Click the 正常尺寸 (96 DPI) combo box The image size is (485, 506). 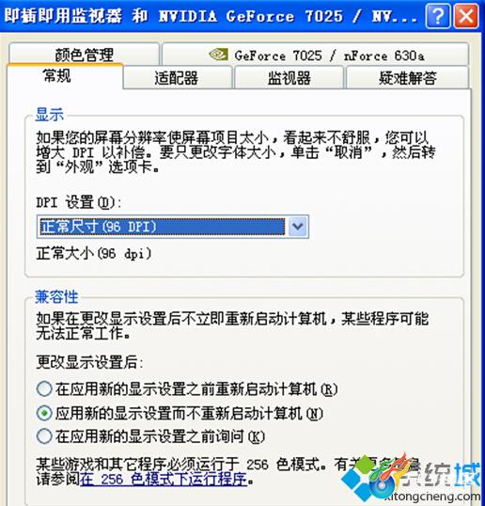point(173,227)
